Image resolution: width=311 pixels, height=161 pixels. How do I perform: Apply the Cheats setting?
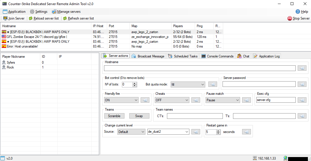click(x=196, y=100)
